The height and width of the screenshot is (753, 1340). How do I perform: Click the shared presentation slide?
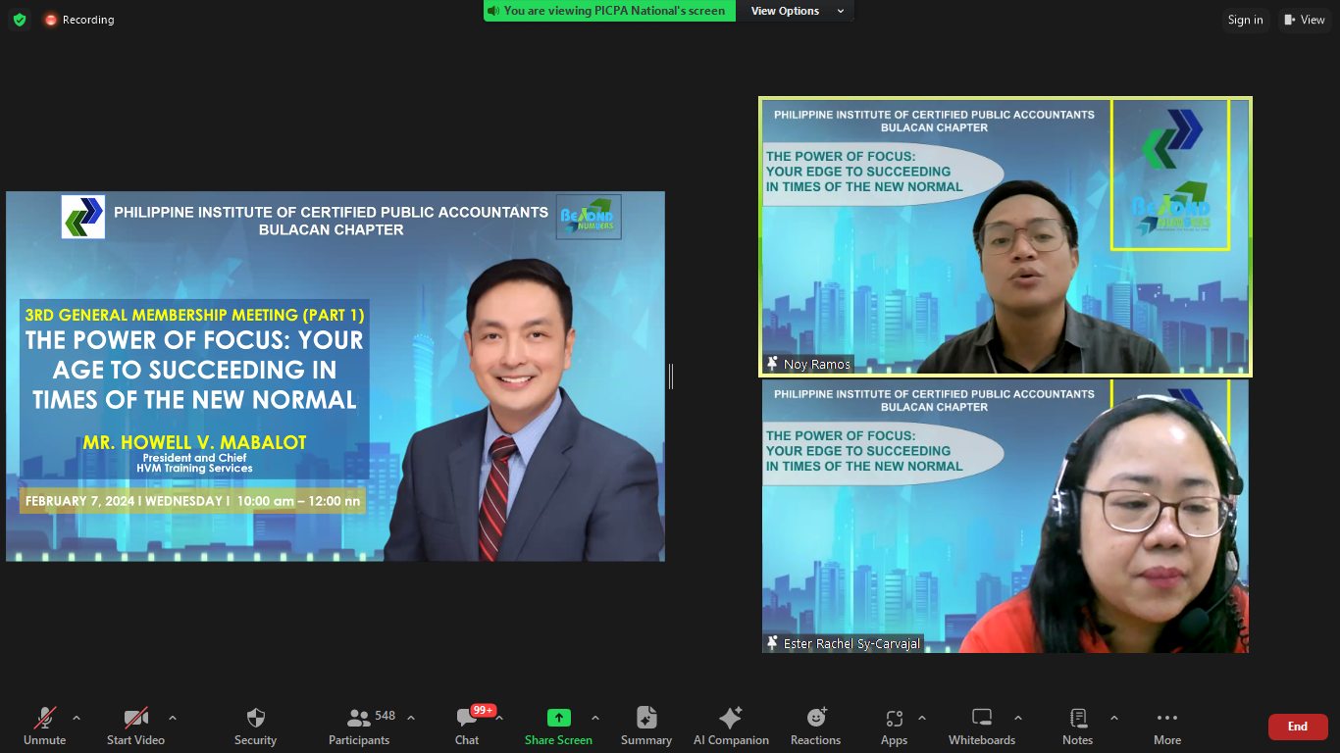coord(335,376)
